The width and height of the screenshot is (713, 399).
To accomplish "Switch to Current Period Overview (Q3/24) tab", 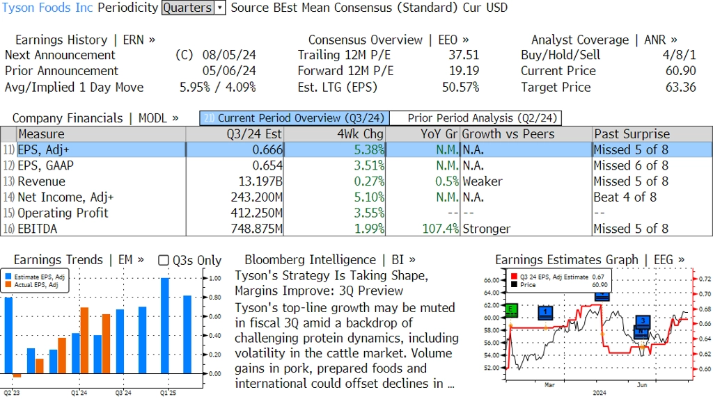I will coord(295,118).
